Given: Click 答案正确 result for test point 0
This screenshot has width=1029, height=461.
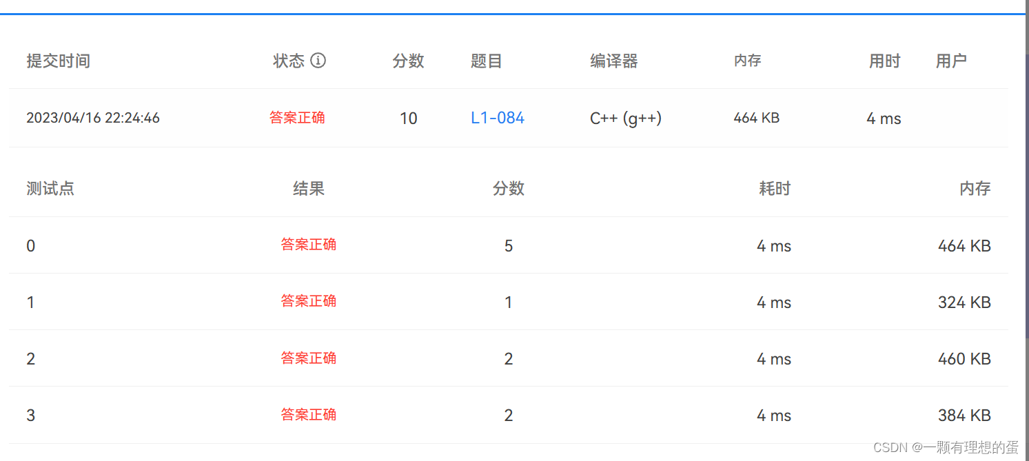Looking at the screenshot, I should click(308, 245).
